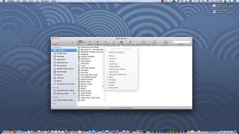This screenshot has width=239, height=134.
Task: Go back with the Back arrow button
Action: click(54, 42)
